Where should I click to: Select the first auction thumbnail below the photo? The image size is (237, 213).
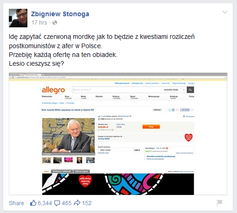[x=46, y=160]
